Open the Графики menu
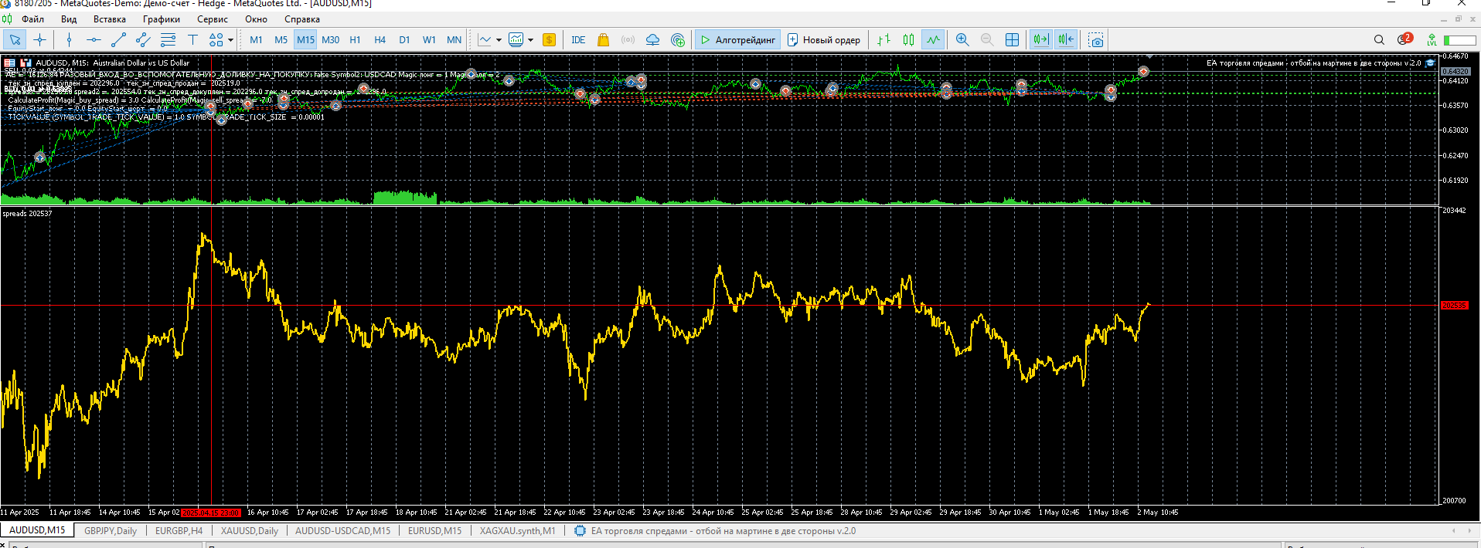 [161, 19]
